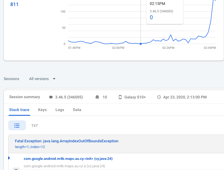Click the 811 crash count
The height and width of the screenshot is (170, 224).
[14, 4]
